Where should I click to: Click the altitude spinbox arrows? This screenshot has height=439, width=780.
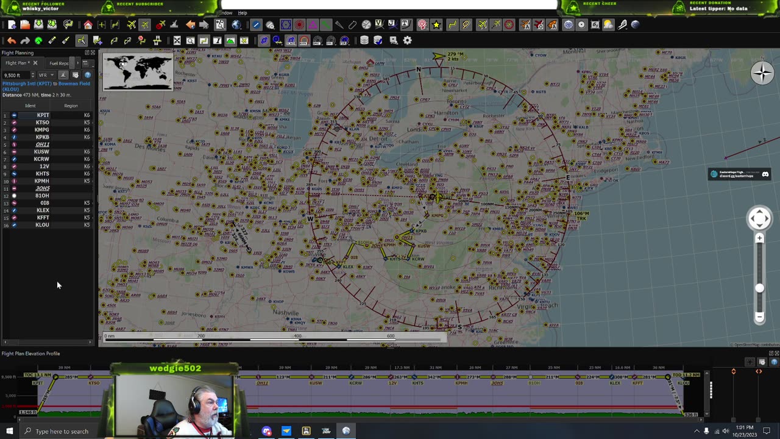[33, 75]
